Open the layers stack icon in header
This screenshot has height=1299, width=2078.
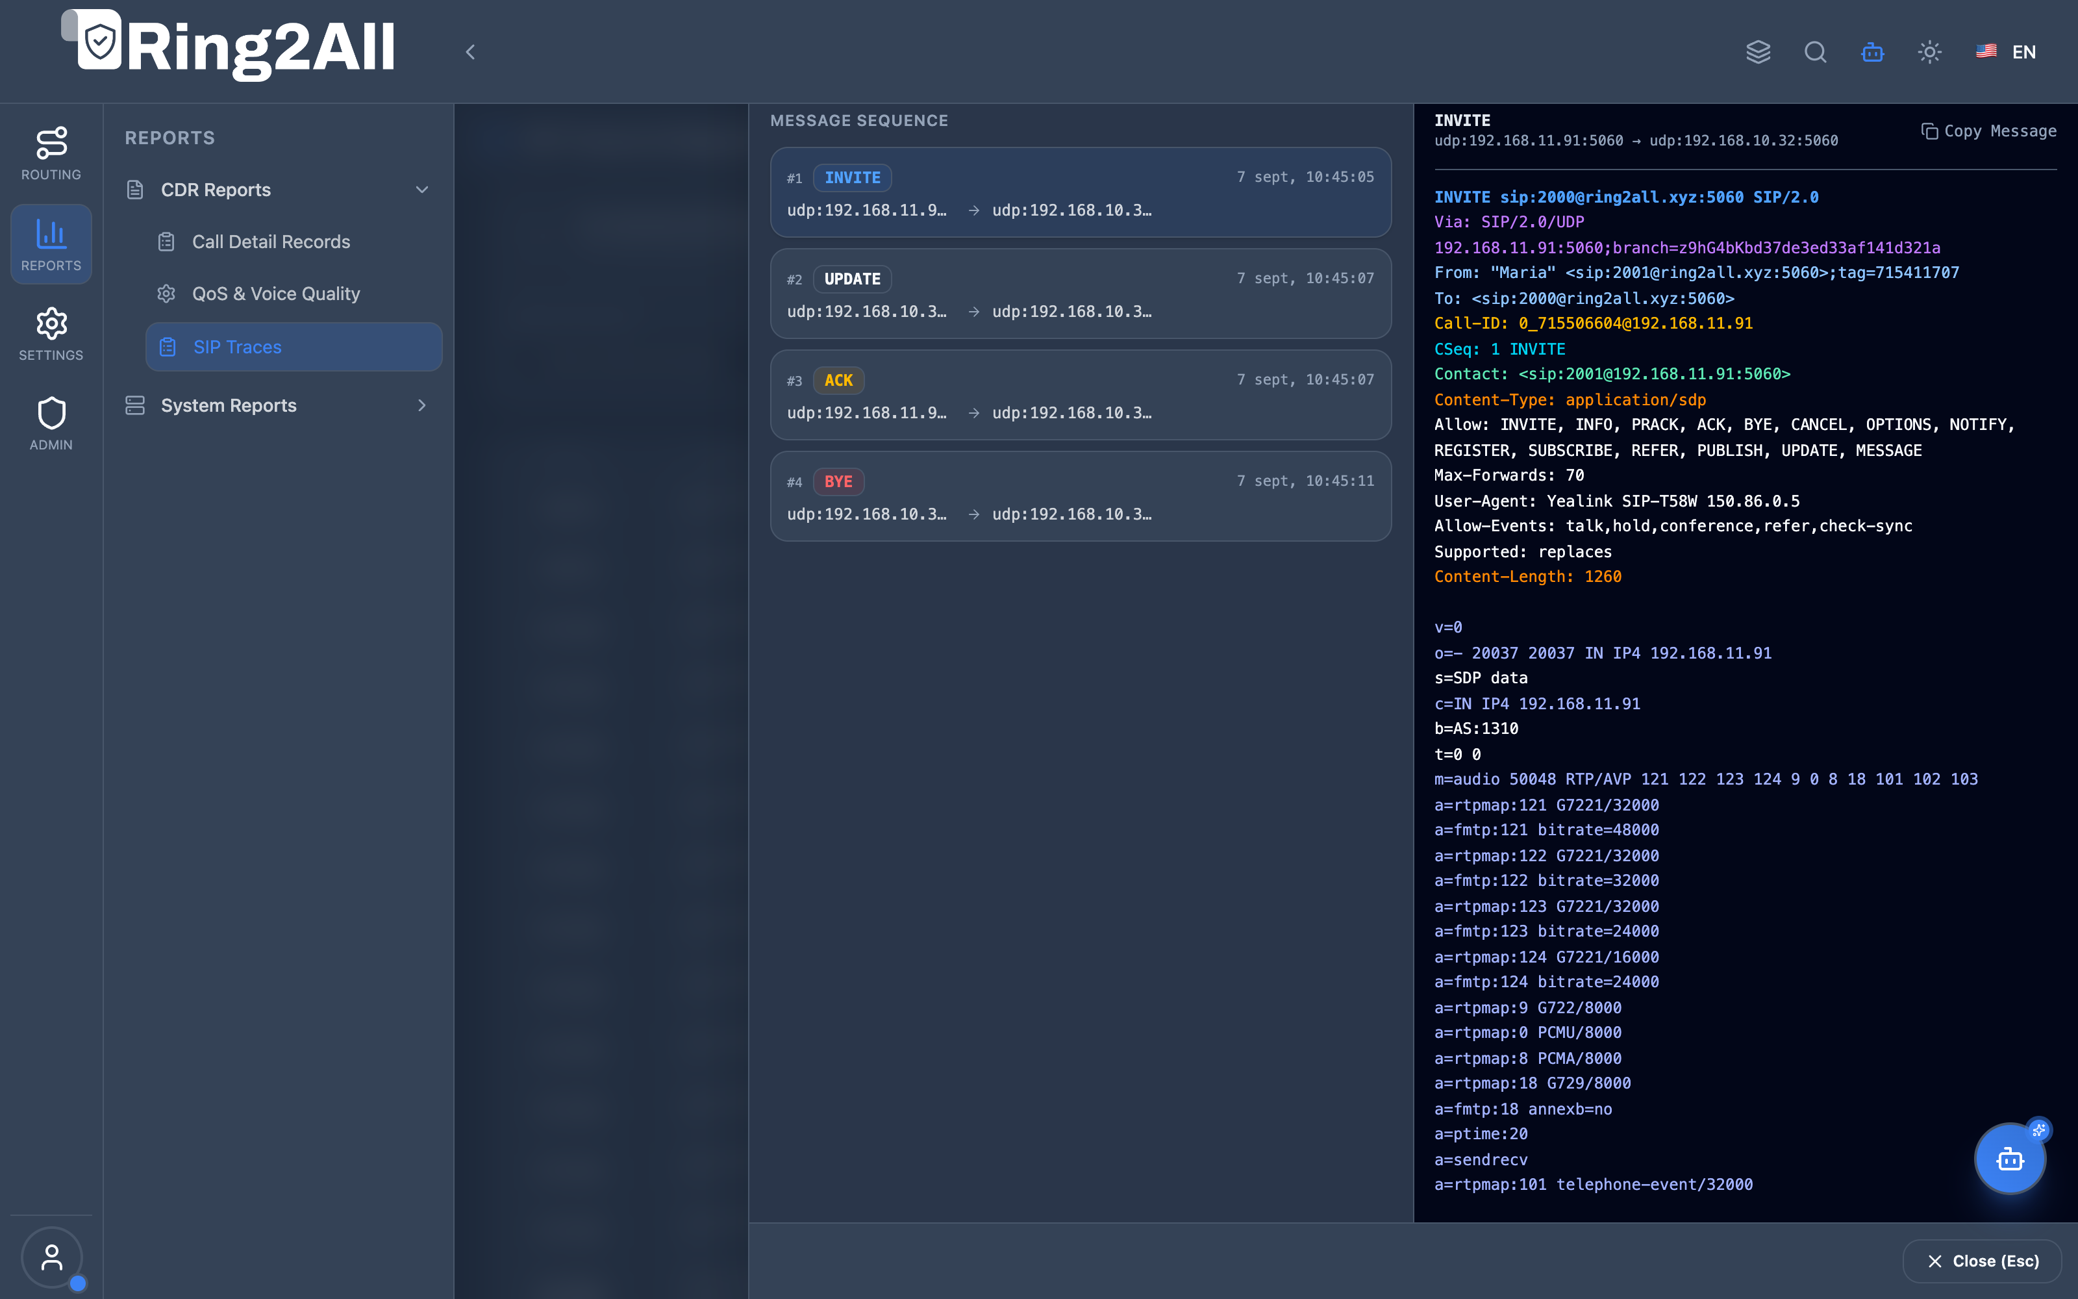coord(1758,53)
